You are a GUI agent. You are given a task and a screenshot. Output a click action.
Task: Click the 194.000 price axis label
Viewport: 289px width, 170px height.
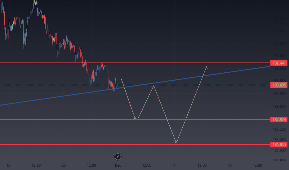(279, 43)
